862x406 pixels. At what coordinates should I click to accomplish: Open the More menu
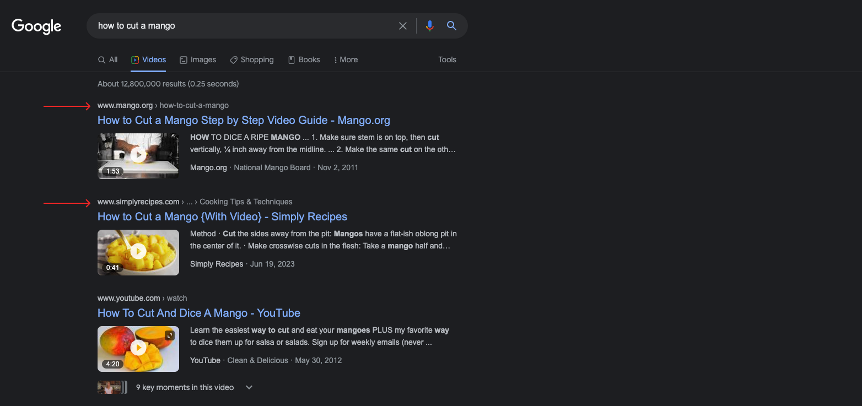coord(346,59)
